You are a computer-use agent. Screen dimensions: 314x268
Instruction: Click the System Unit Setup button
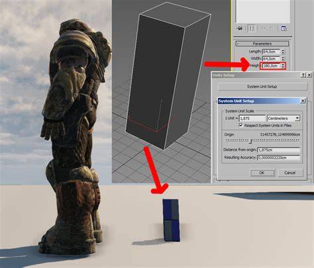tap(262, 87)
